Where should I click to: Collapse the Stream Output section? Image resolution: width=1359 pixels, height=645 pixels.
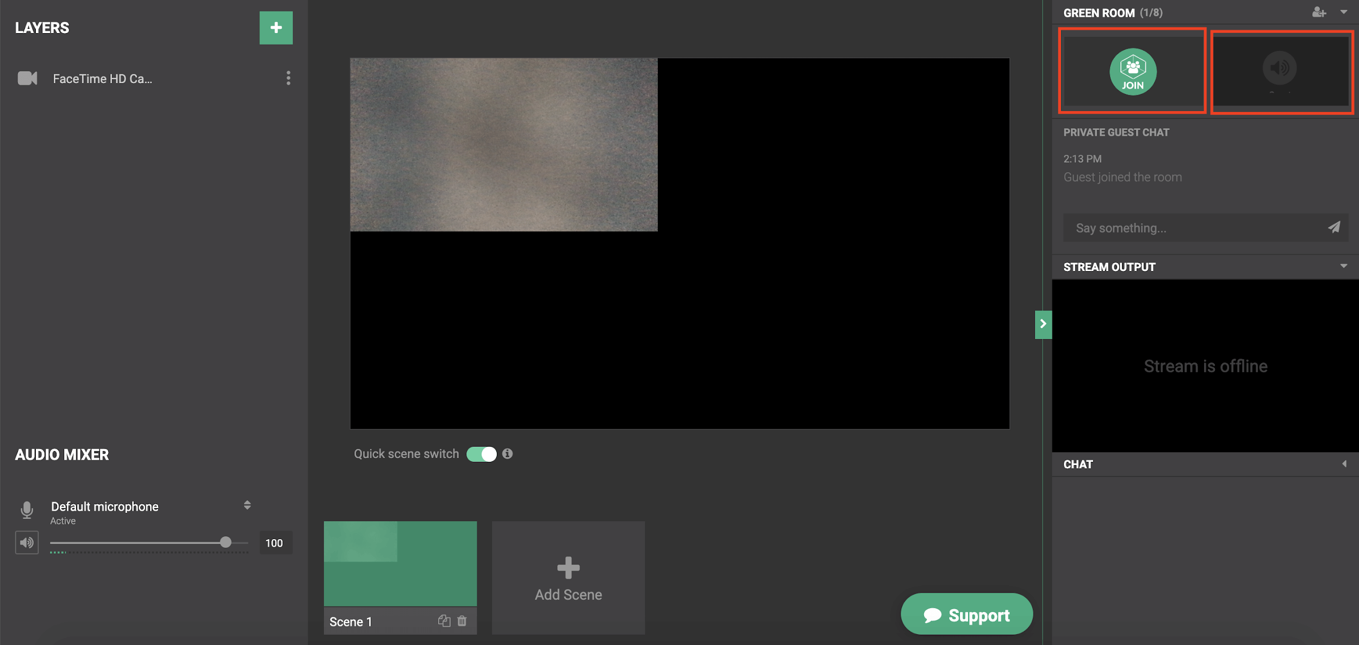click(1344, 266)
